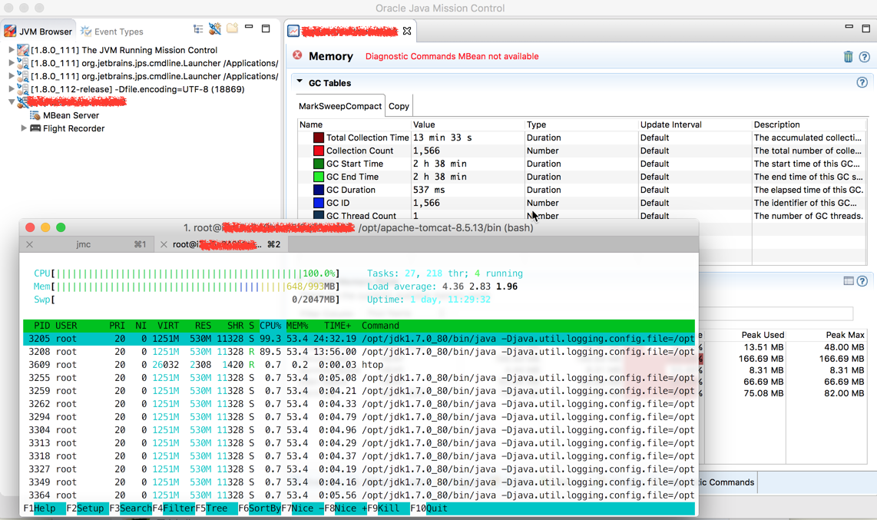Image resolution: width=877 pixels, height=520 pixels.
Task: Click GC ID blue color swatch
Action: pos(319,203)
